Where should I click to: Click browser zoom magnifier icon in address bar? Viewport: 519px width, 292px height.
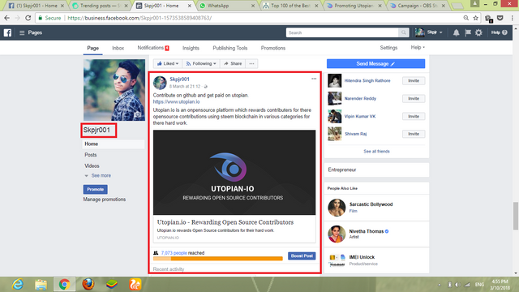(465, 18)
